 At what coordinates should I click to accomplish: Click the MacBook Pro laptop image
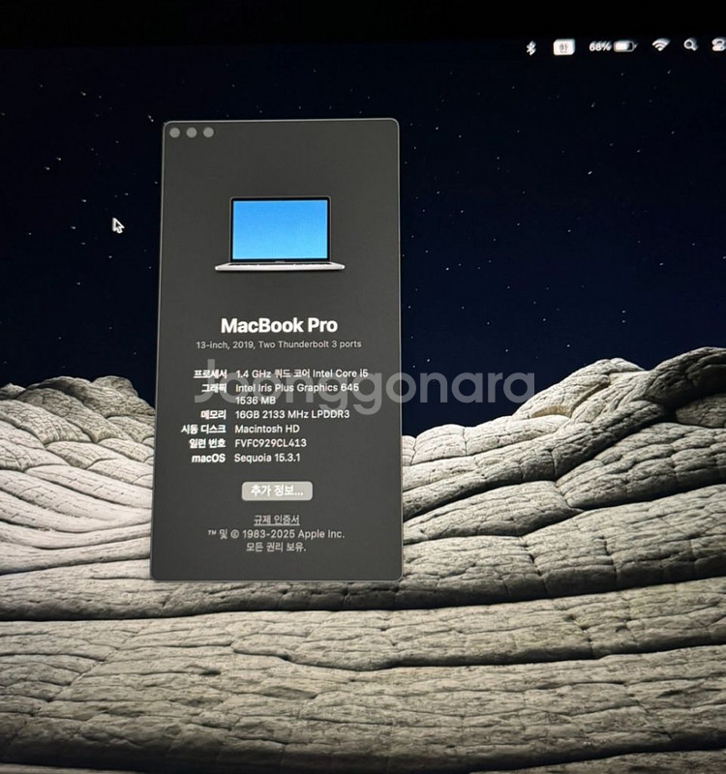(280, 234)
